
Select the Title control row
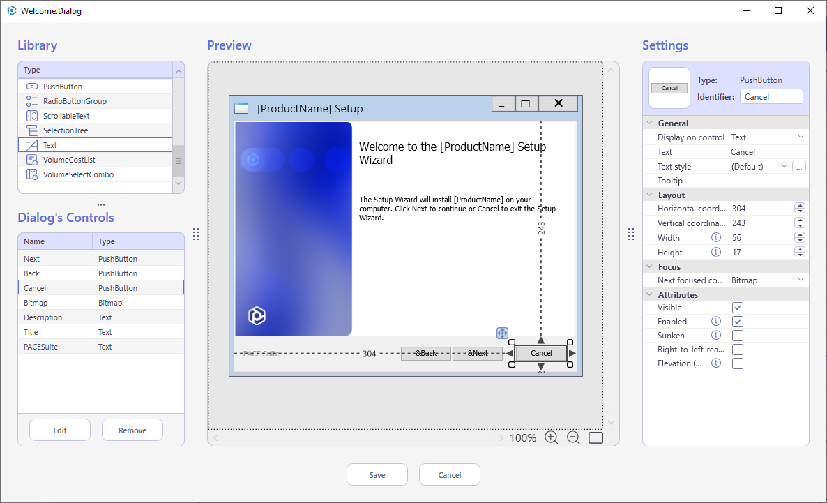(x=100, y=332)
